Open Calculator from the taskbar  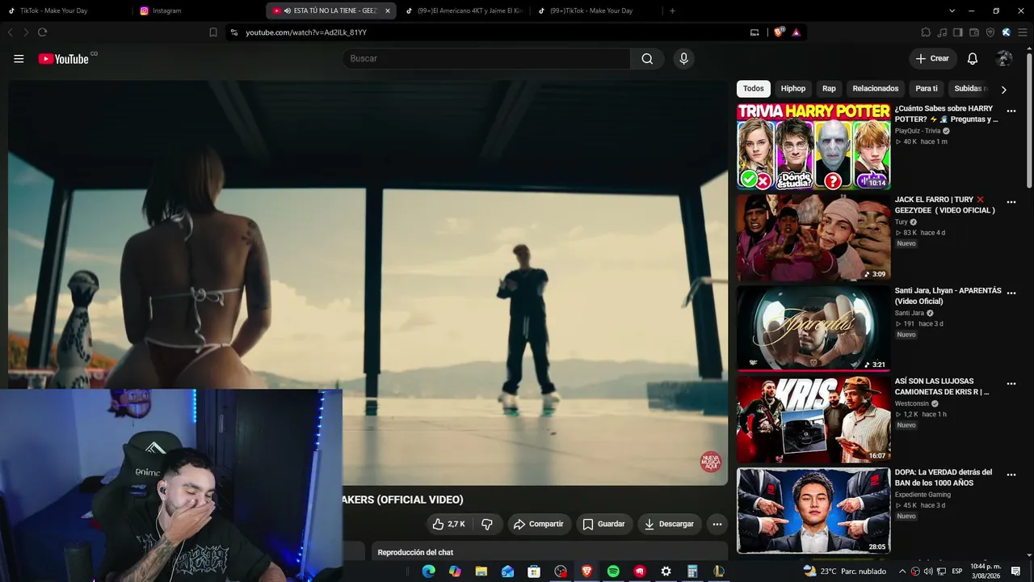click(x=692, y=571)
